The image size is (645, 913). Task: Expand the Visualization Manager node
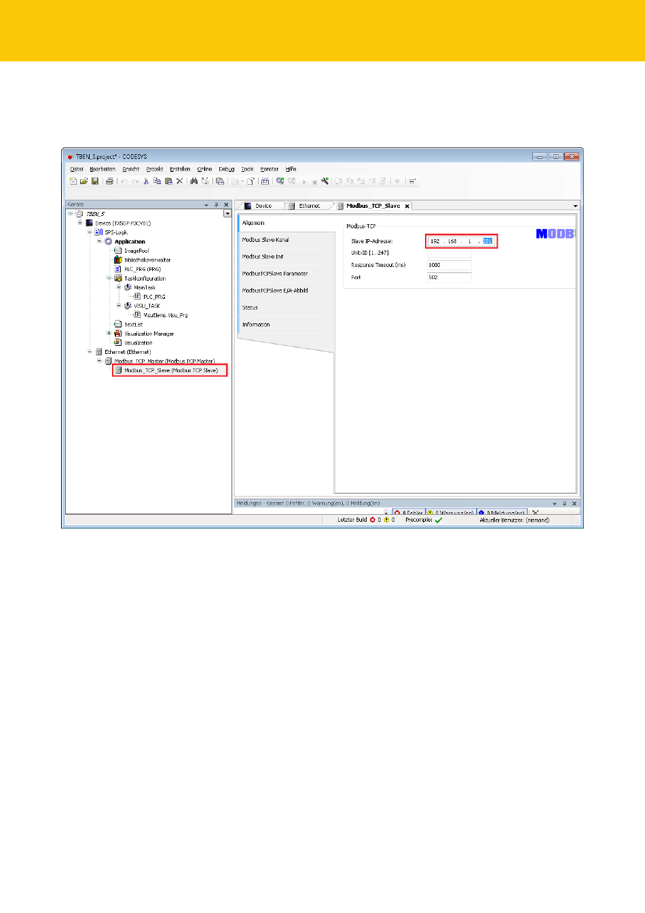pyautogui.click(x=109, y=334)
